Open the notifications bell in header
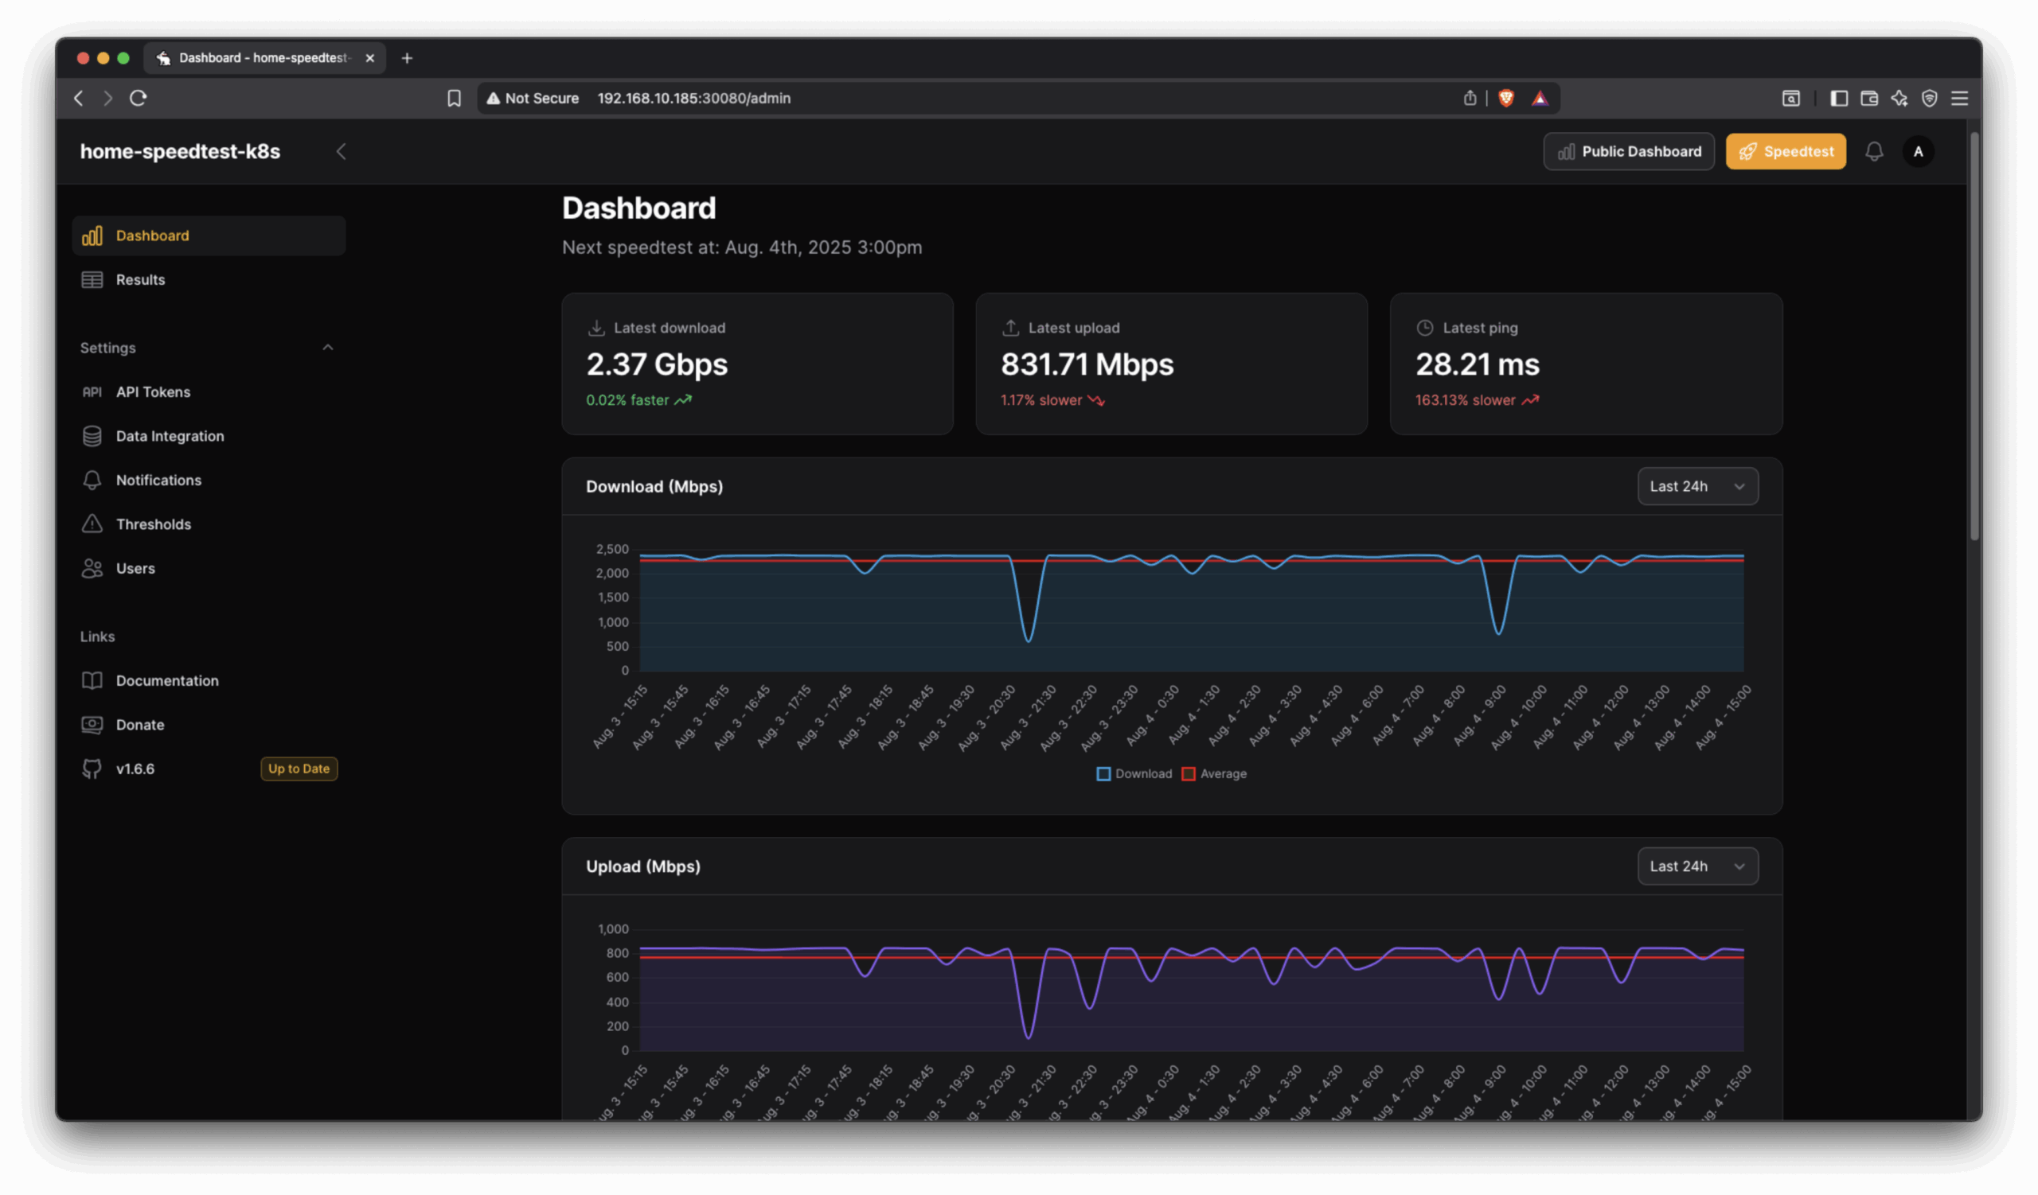Viewport: 2038px width, 1195px height. [1874, 152]
